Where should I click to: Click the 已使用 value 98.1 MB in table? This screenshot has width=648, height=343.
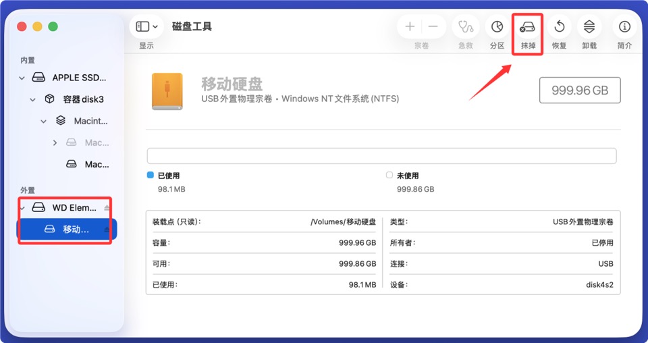click(362, 285)
